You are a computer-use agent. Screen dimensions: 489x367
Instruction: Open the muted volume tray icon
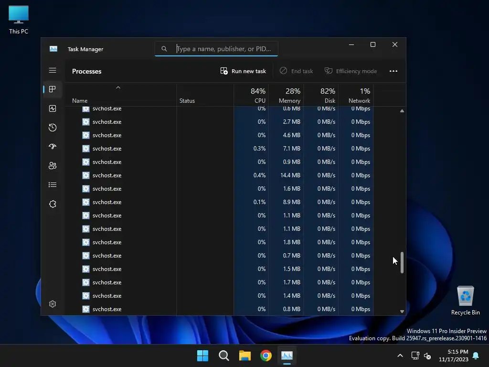[x=427, y=356]
